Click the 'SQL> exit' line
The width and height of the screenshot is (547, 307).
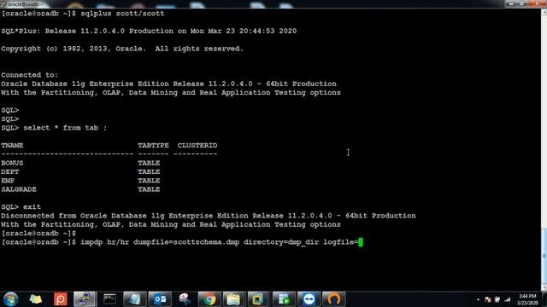(x=21, y=206)
